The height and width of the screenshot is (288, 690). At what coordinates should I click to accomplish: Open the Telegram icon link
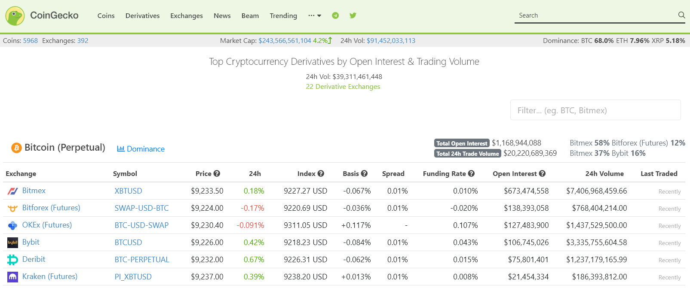pyautogui.click(x=335, y=15)
